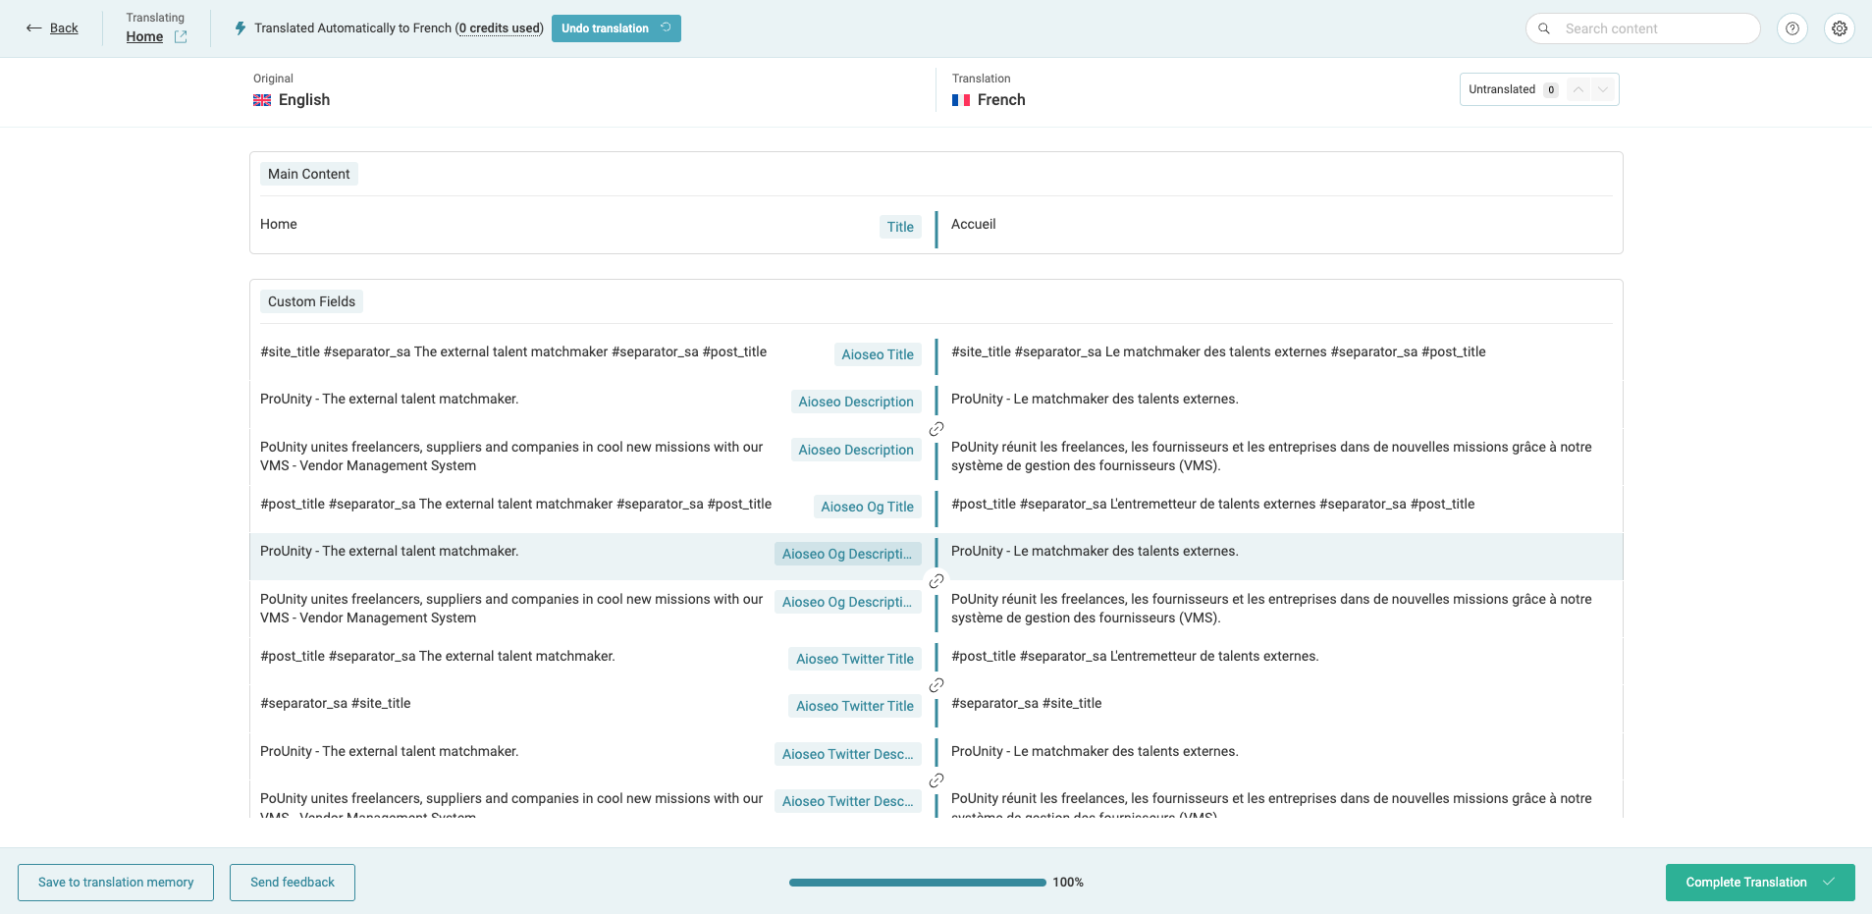
Task: Toggle link icon between Aioseo Twitter Title rows
Action: [x=936, y=685]
